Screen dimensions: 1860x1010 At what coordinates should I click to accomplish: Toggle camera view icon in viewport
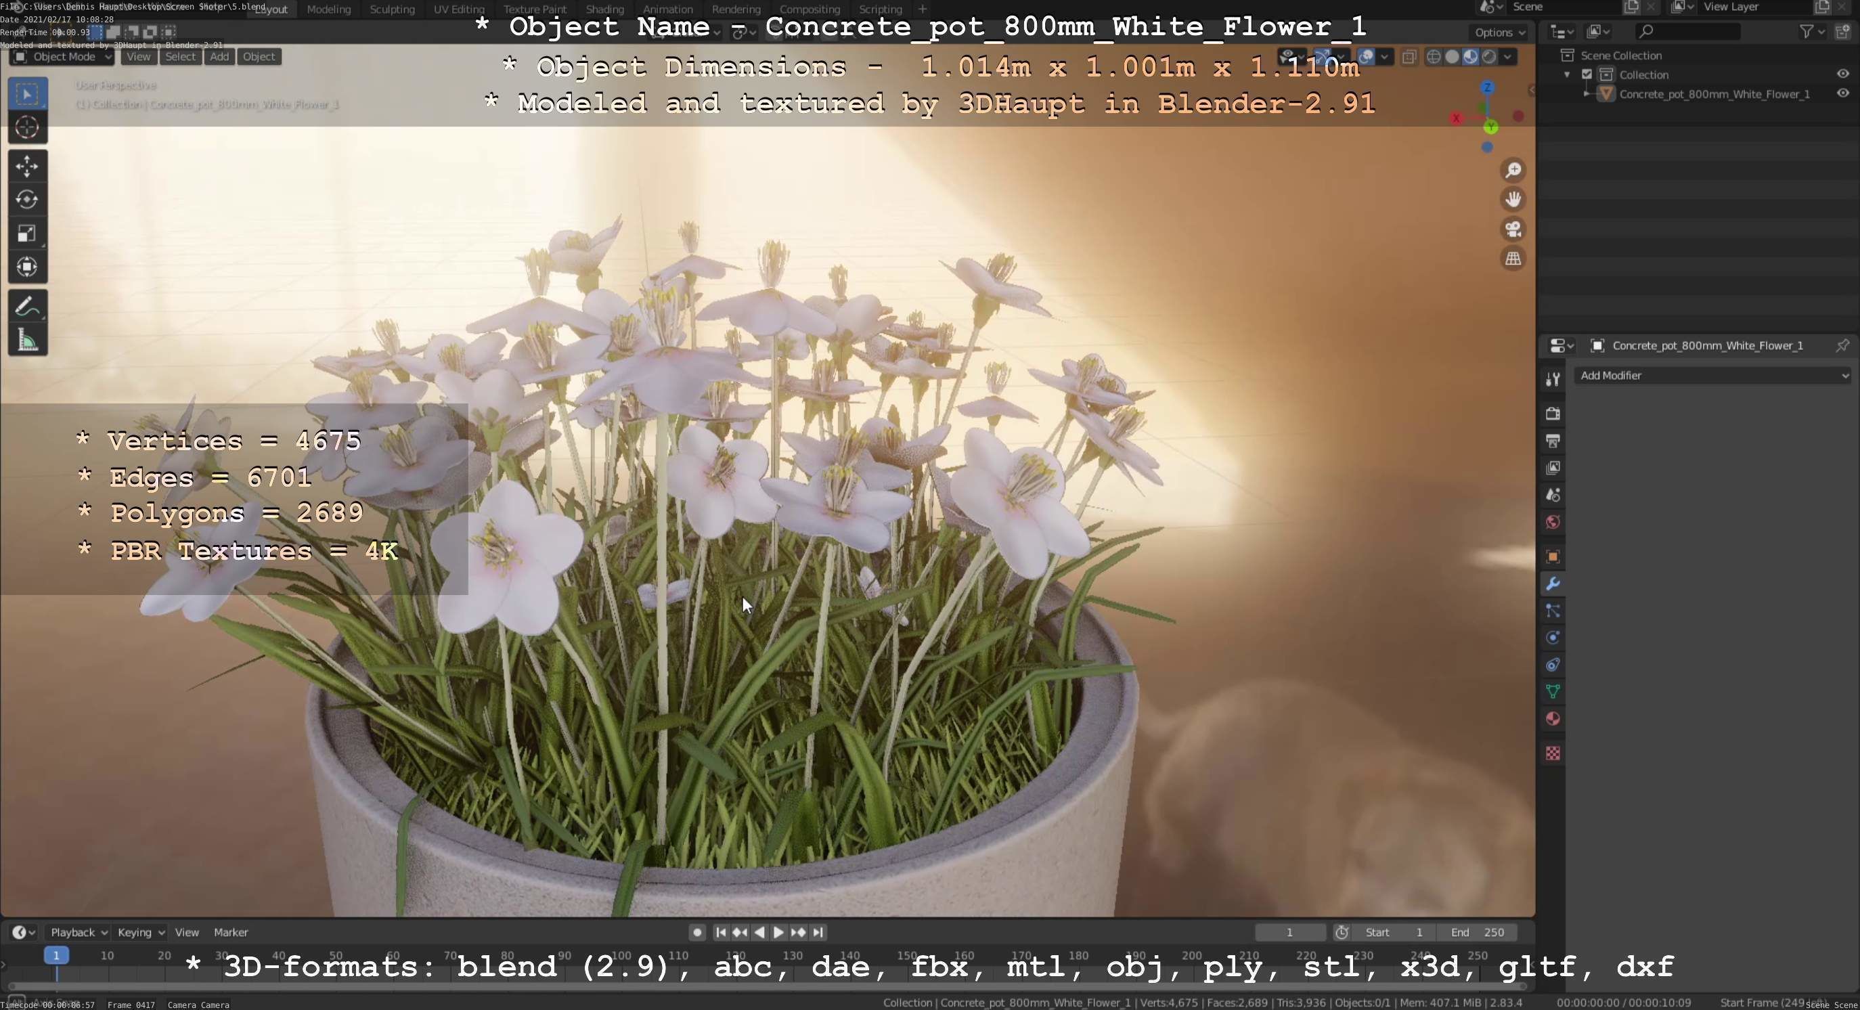(1513, 229)
